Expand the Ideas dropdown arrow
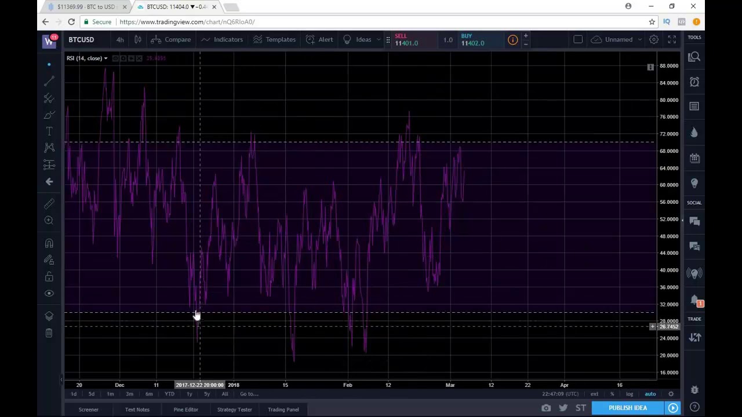This screenshot has width=742, height=417. (379, 39)
